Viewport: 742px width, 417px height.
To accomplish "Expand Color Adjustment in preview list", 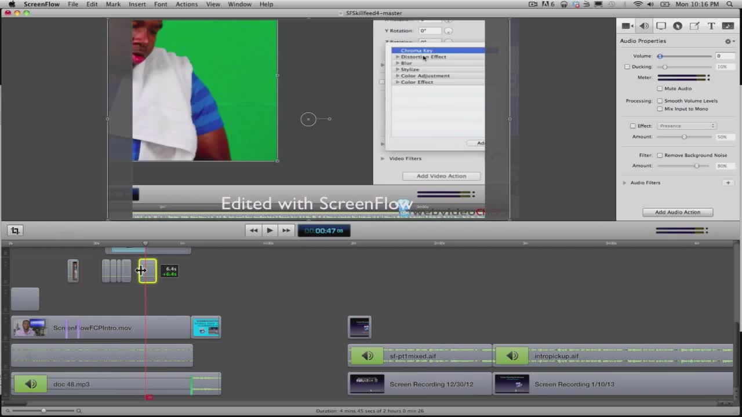I will coord(397,76).
